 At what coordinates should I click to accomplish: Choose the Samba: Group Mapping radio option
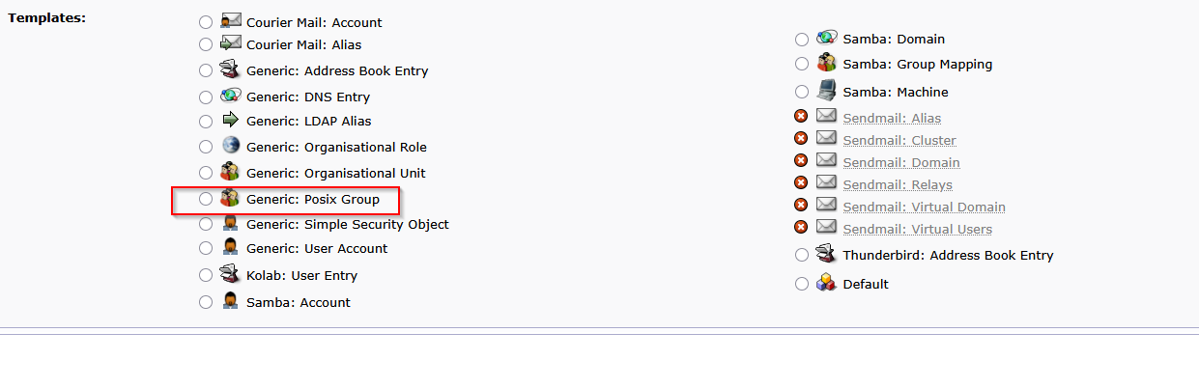tap(802, 64)
